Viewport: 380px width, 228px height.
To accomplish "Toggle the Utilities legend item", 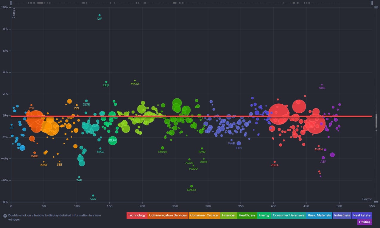I will tap(365, 222).
